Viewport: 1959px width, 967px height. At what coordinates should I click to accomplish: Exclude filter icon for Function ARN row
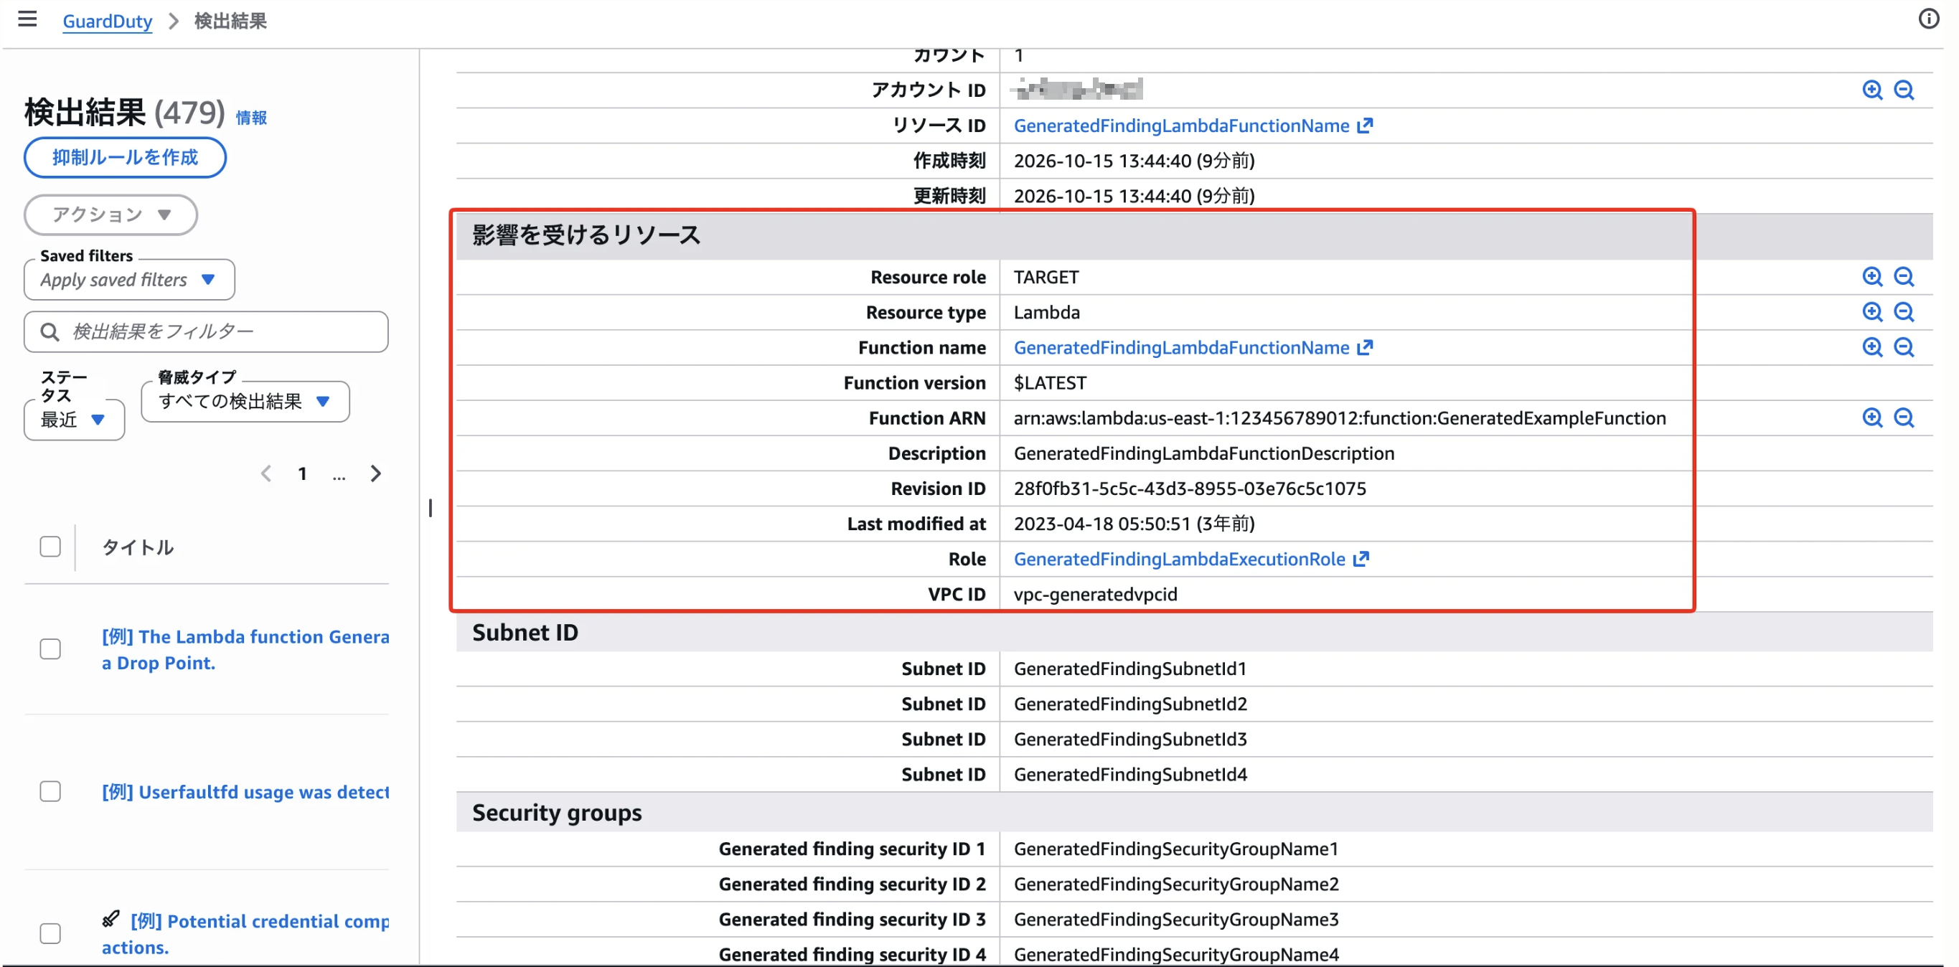point(1904,418)
